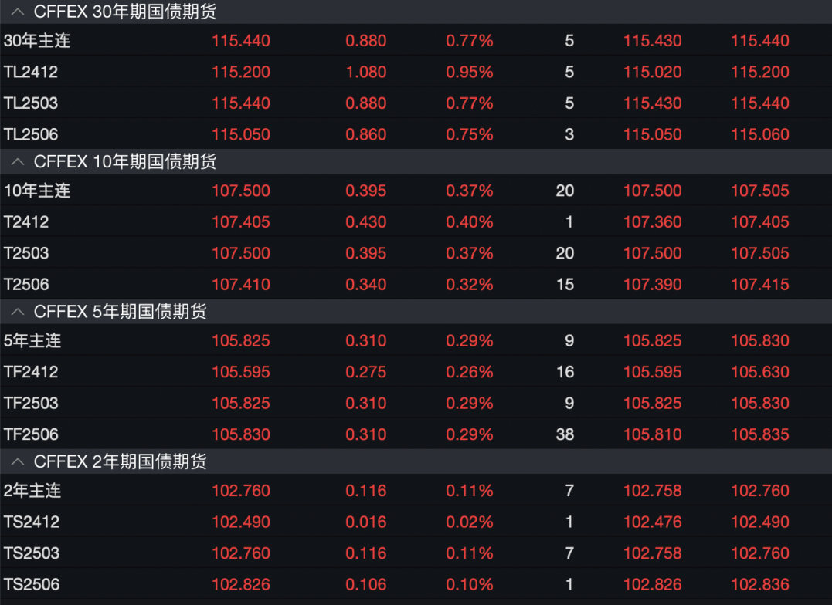Select the 10年主连 contract
This screenshot has height=605, width=832.
tap(36, 191)
